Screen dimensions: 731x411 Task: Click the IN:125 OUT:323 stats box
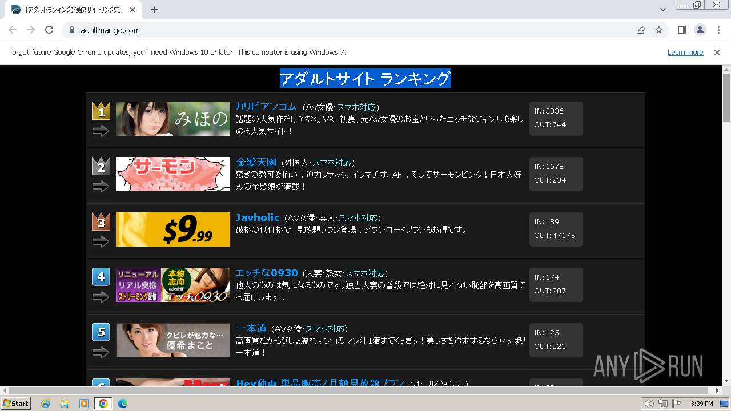pyautogui.click(x=556, y=340)
